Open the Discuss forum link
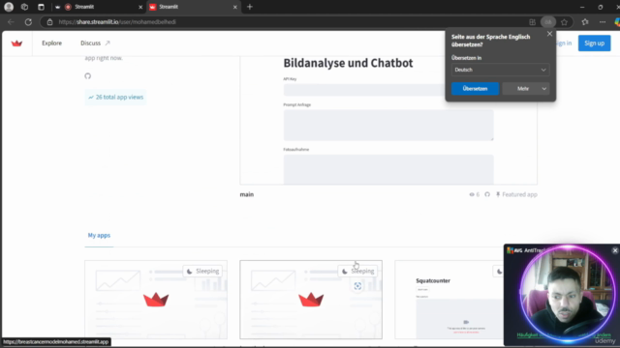 tap(95, 43)
